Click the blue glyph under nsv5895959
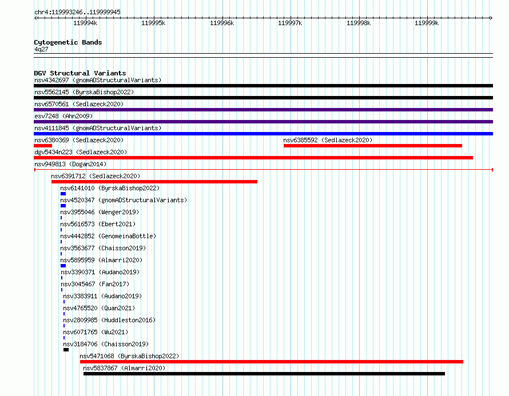 pos(63,266)
